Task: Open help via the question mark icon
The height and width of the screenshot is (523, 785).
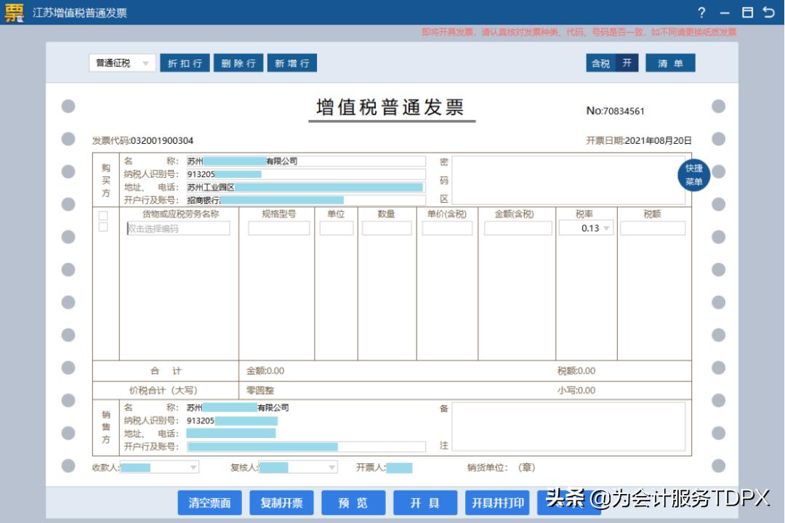Action: click(701, 12)
